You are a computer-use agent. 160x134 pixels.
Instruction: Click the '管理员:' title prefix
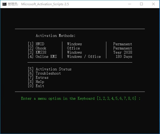[13, 4]
